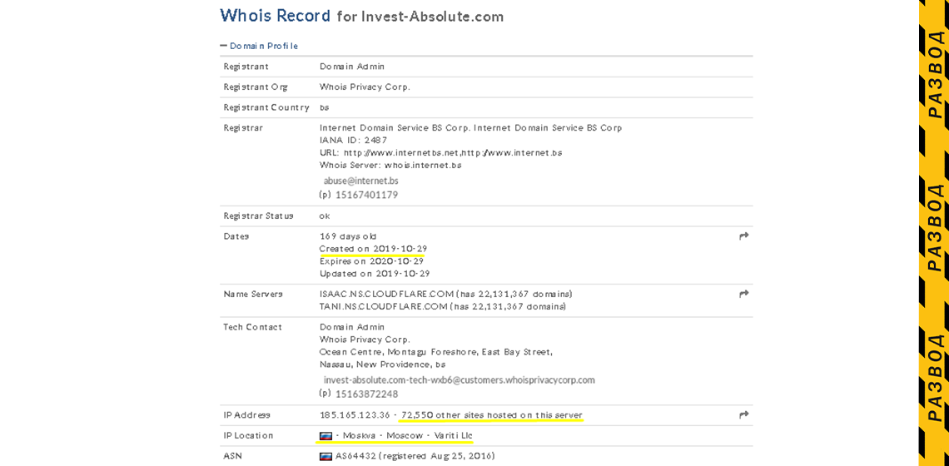Click '72,550 other sites hosted on this server'

[491, 414]
